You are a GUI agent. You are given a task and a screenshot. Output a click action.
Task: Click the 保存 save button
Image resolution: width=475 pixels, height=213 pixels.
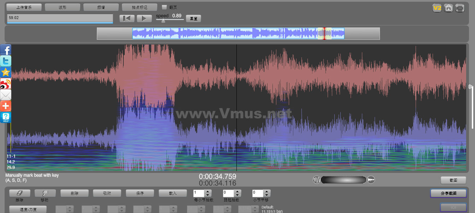pyautogui.click(x=140, y=193)
